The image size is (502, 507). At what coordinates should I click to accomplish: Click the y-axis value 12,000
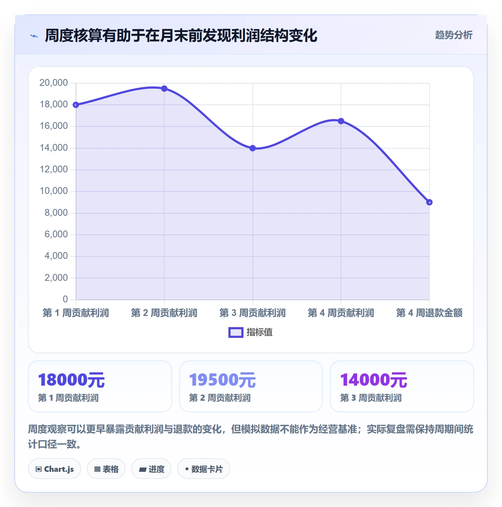tap(53, 169)
